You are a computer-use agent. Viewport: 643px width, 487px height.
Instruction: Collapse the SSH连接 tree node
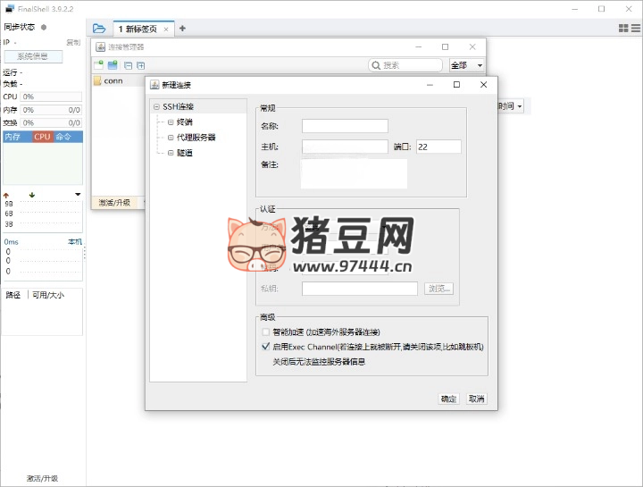(156, 107)
